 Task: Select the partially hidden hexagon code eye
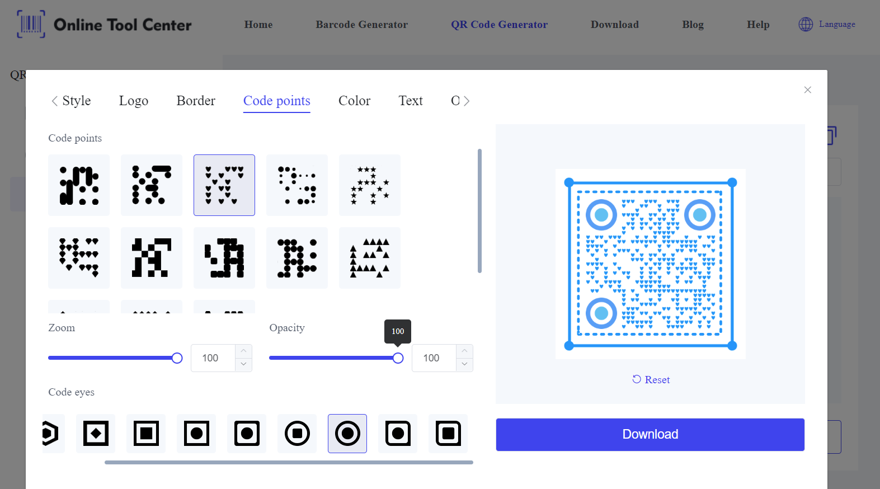(53, 434)
